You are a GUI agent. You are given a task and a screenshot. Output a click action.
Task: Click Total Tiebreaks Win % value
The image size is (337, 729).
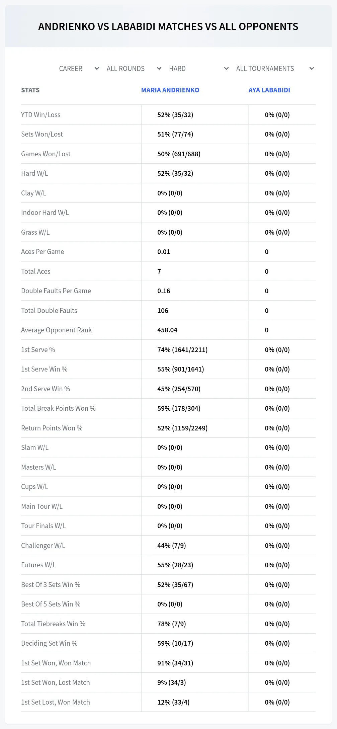tap(172, 624)
